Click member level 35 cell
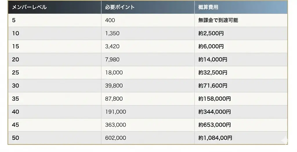 [16, 99]
